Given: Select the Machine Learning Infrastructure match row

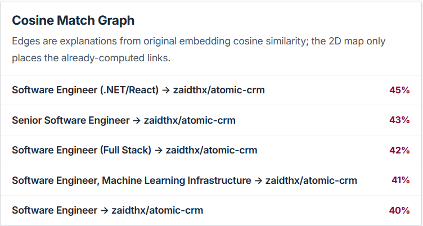Looking at the screenshot, I should pyautogui.click(x=211, y=180).
